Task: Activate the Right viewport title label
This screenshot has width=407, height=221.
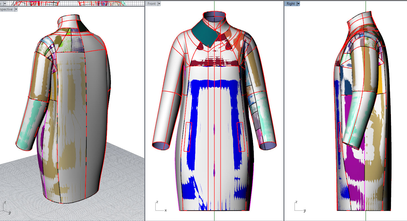Action: pos(290,4)
